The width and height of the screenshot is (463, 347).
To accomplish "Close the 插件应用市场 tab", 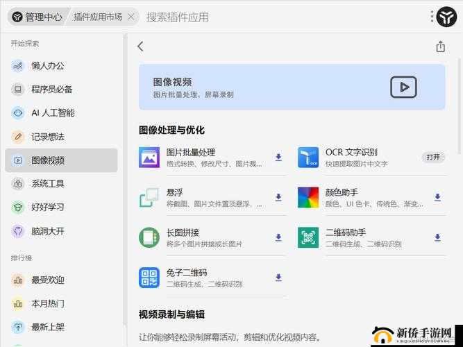I will point(131,17).
